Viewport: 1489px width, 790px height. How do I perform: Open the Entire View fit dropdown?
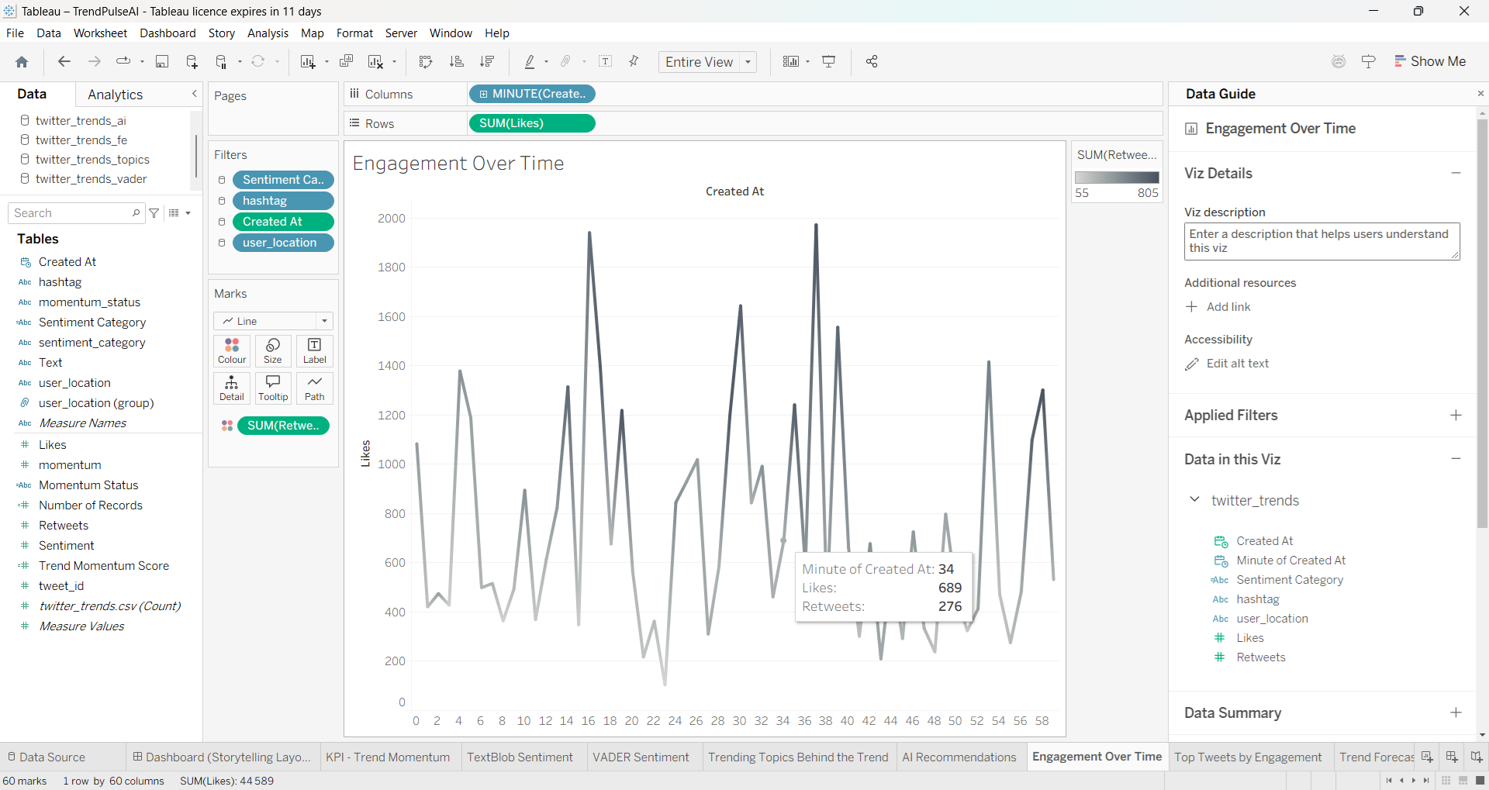707,62
